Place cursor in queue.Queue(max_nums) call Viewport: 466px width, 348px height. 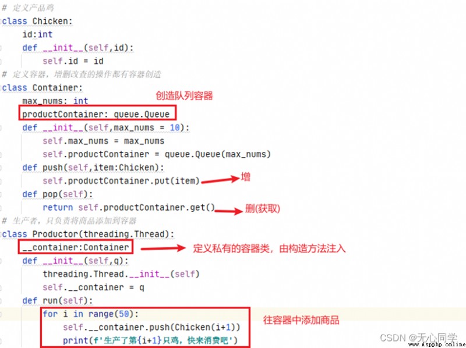tap(217, 154)
